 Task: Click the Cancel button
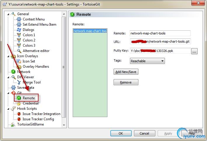pos(145,133)
